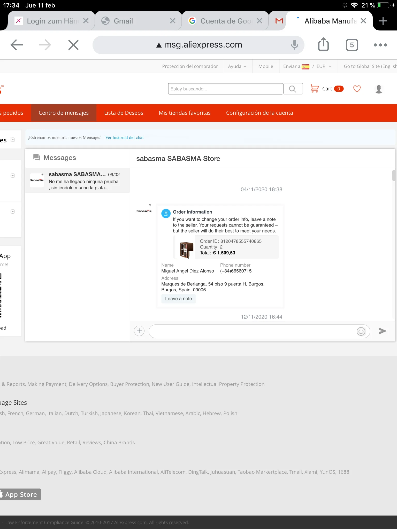397x529 pixels.
Task: Close the Login zum Händler tab
Action: pyautogui.click(x=86, y=21)
